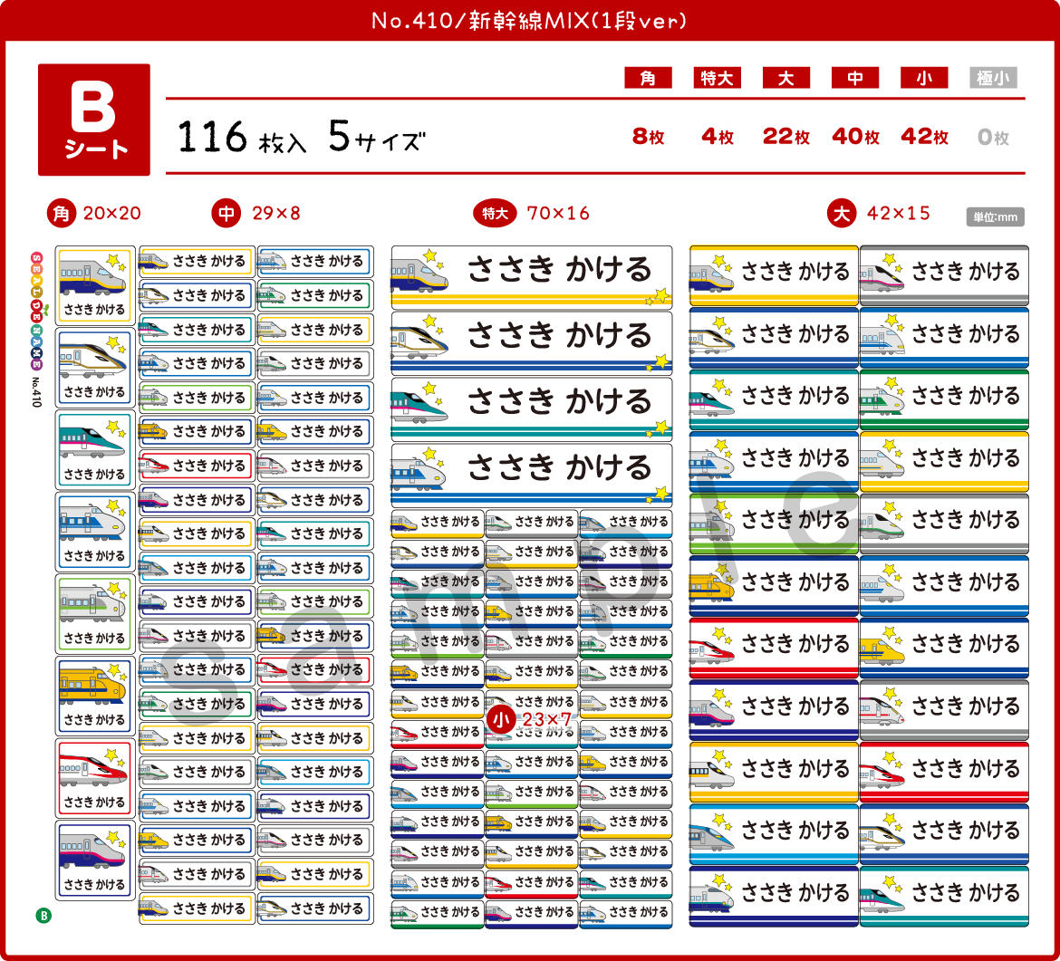Click the 4枚 count
Screen dimensions: 1060x961
(x=718, y=137)
